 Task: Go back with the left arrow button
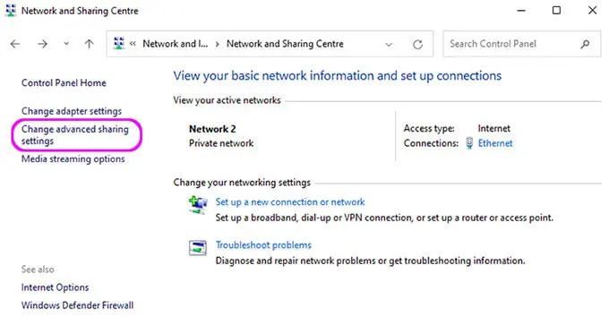point(15,44)
